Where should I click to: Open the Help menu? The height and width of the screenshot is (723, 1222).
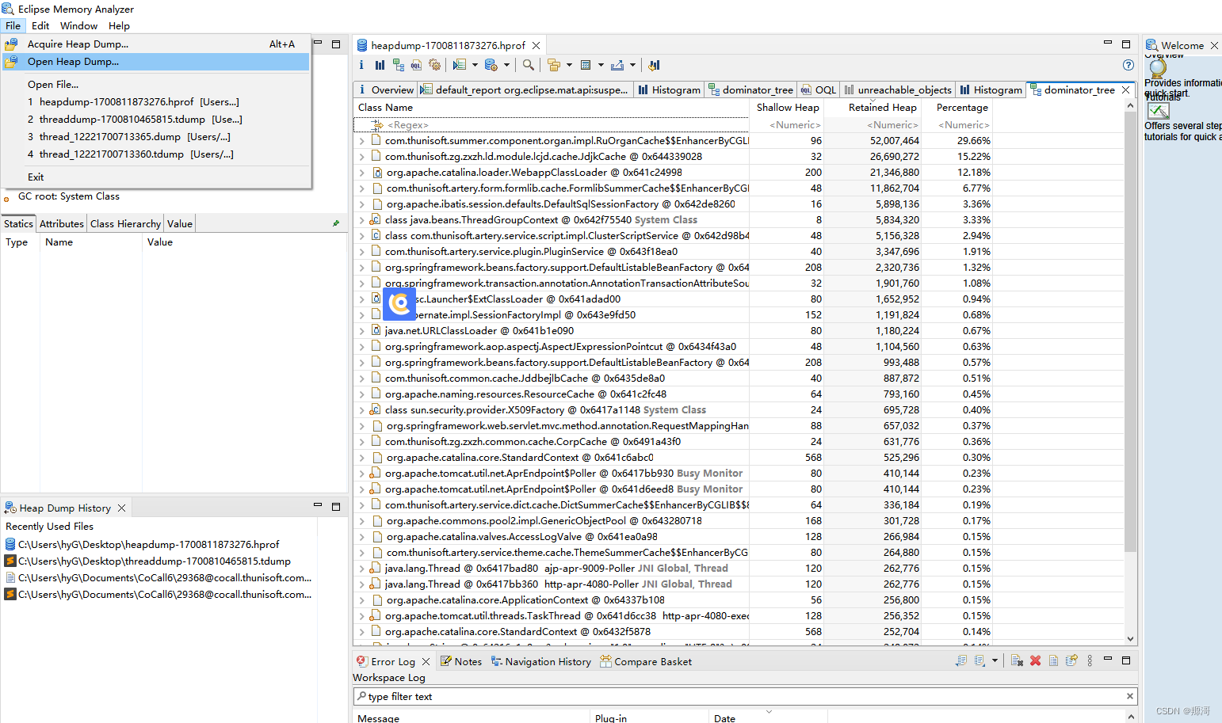[119, 25]
